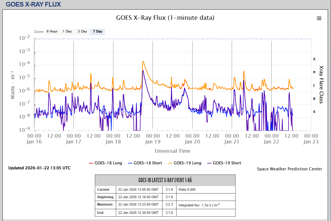Open the chart context menu hamburger icon
Screen dimensions: 331x221
(x=319, y=18)
